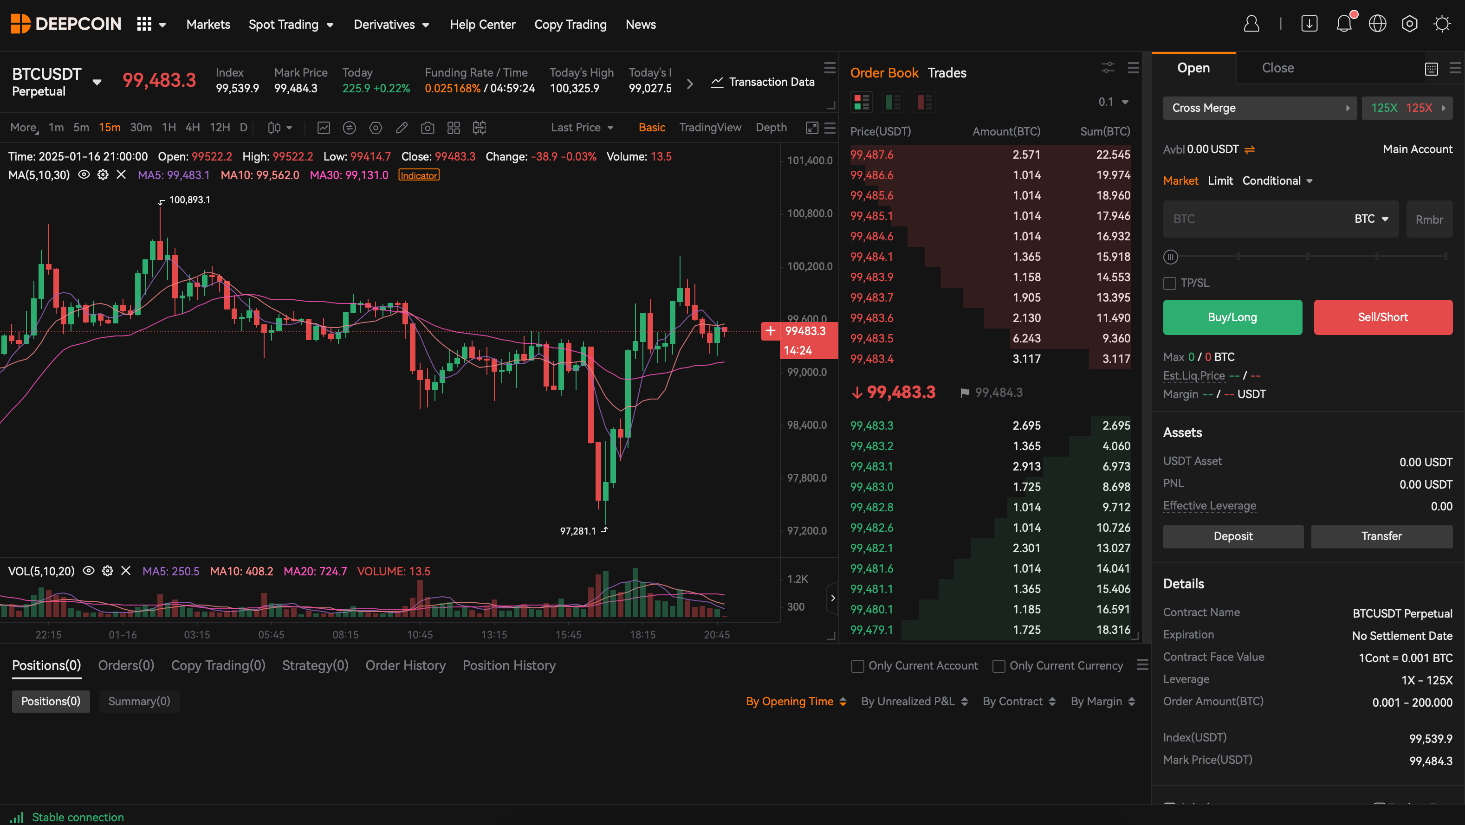Open language globe selector
The width and height of the screenshot is (1465, 825).
click(x=1377, y=24)
